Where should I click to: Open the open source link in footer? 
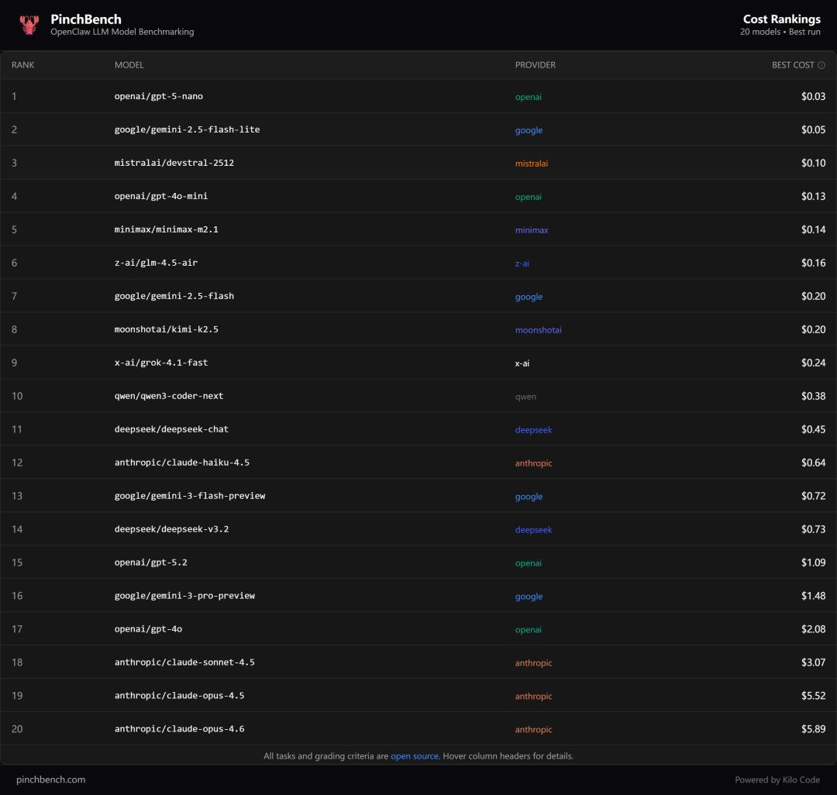tap(414, 756)
